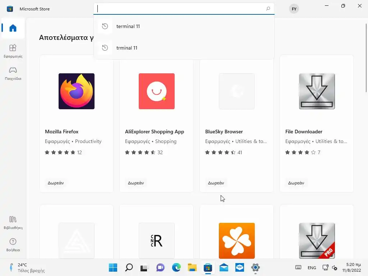Open the FY user profile avatar
The width and height of the screenshot is (368, 276).
[294, 9]
